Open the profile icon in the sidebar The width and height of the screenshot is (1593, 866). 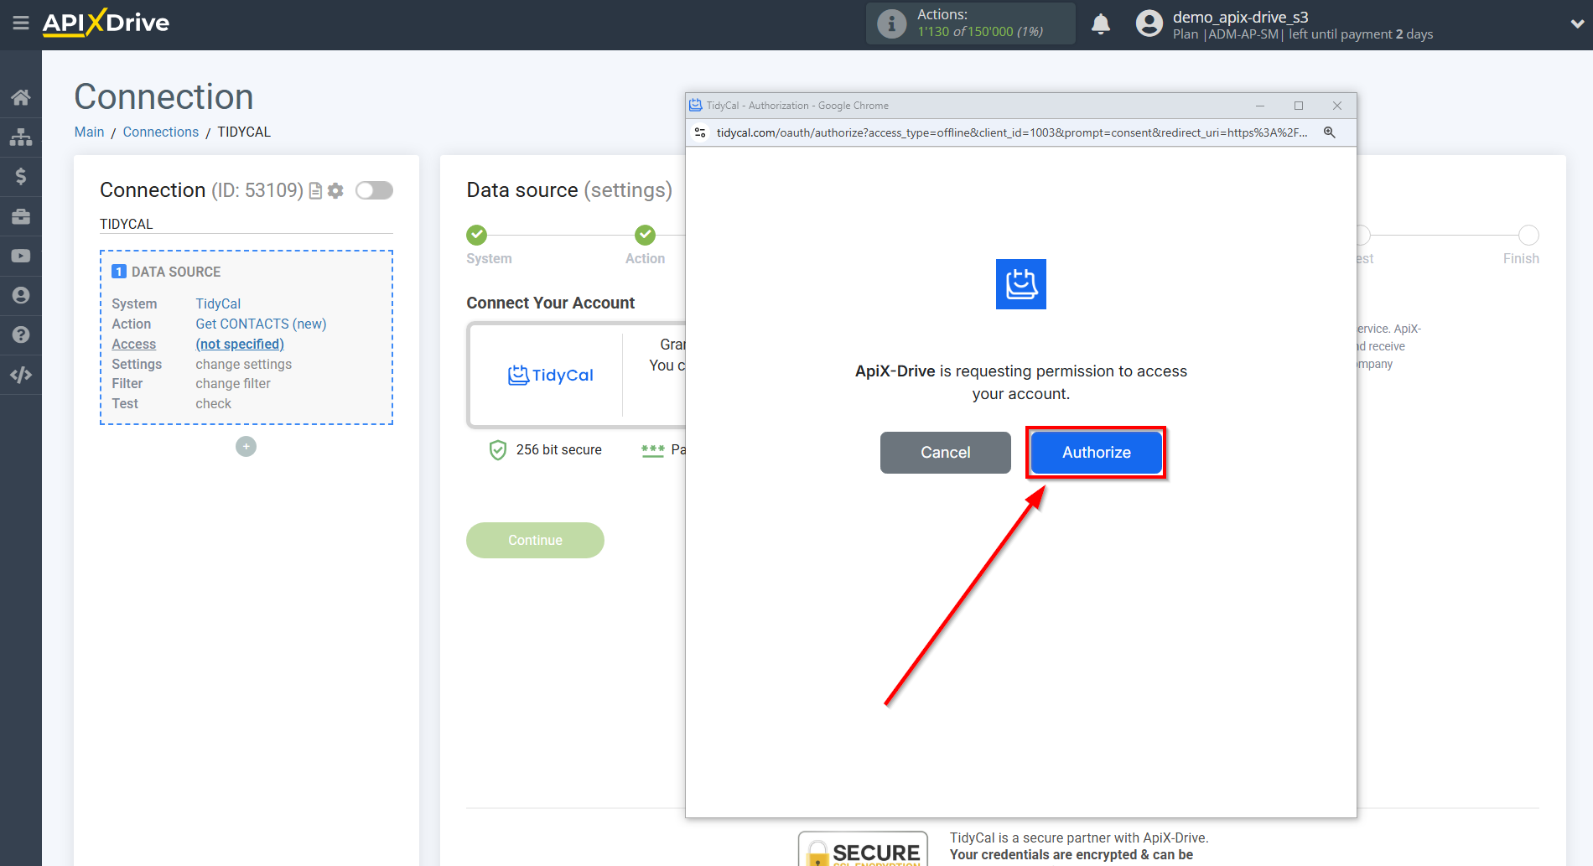coord(21,295)
